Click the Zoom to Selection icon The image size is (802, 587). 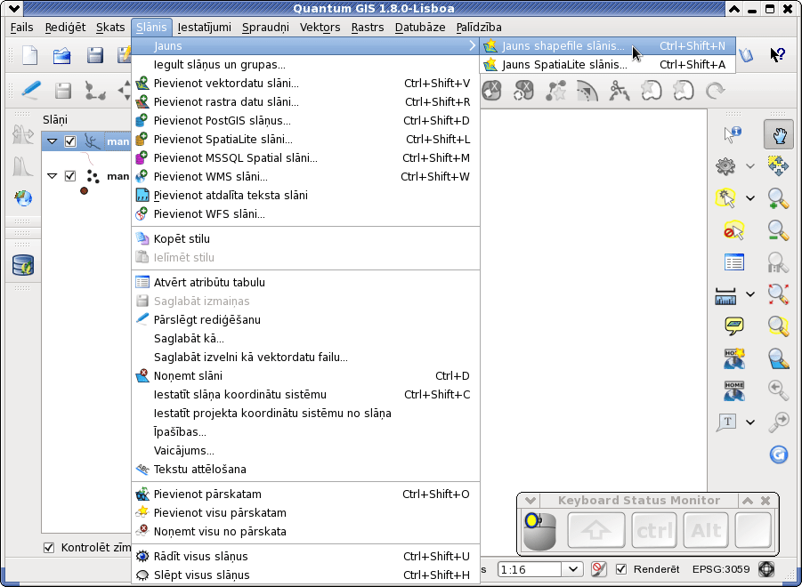coord(778,326)
